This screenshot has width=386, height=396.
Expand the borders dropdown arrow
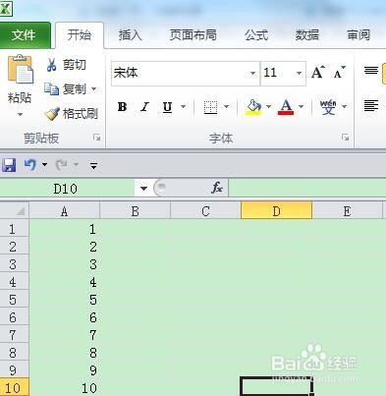coord(226,106)
